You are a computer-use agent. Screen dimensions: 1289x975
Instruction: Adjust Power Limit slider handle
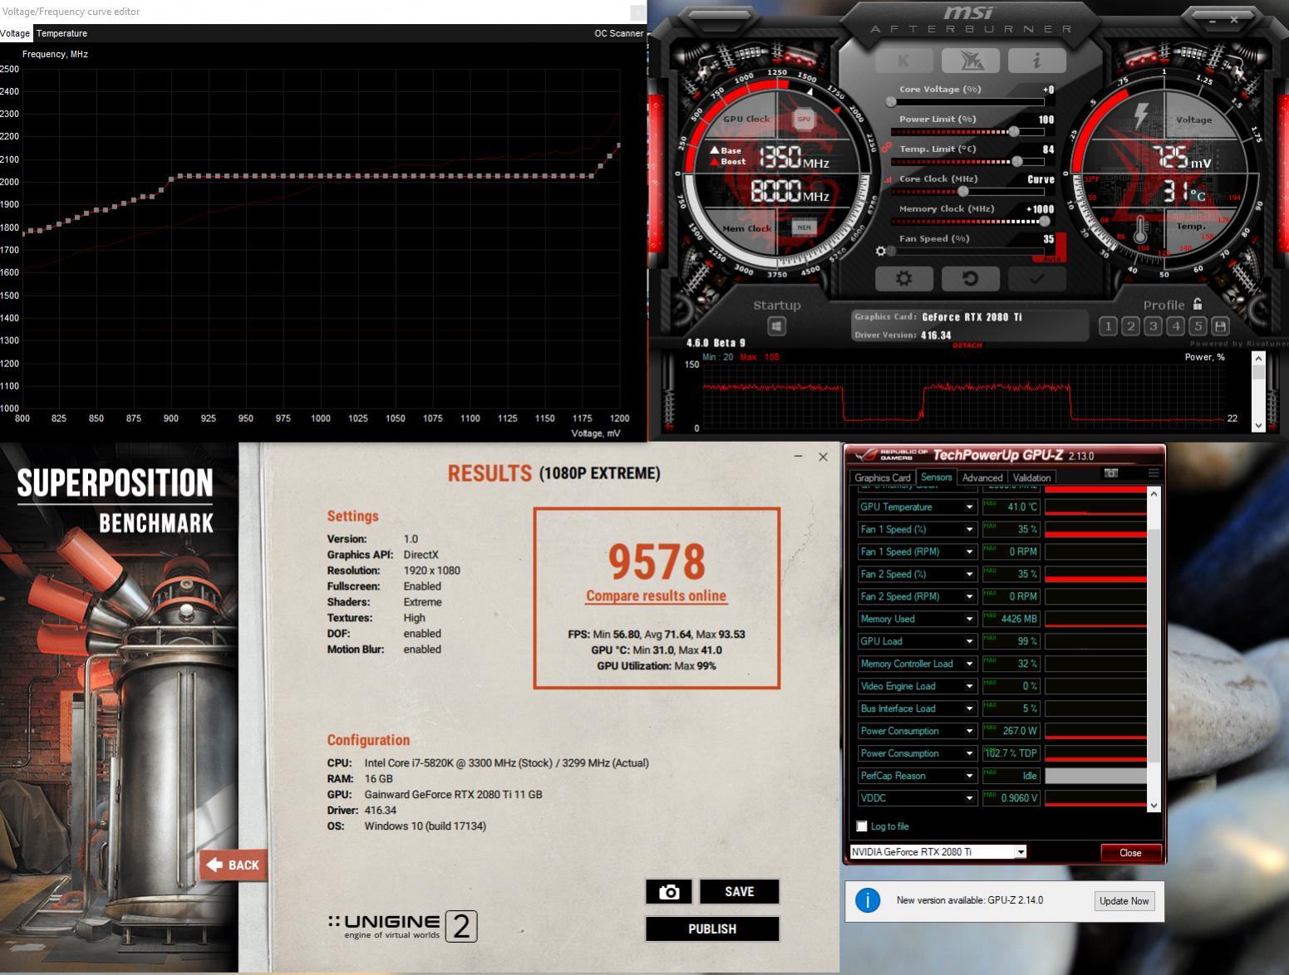pos(1014,132)
